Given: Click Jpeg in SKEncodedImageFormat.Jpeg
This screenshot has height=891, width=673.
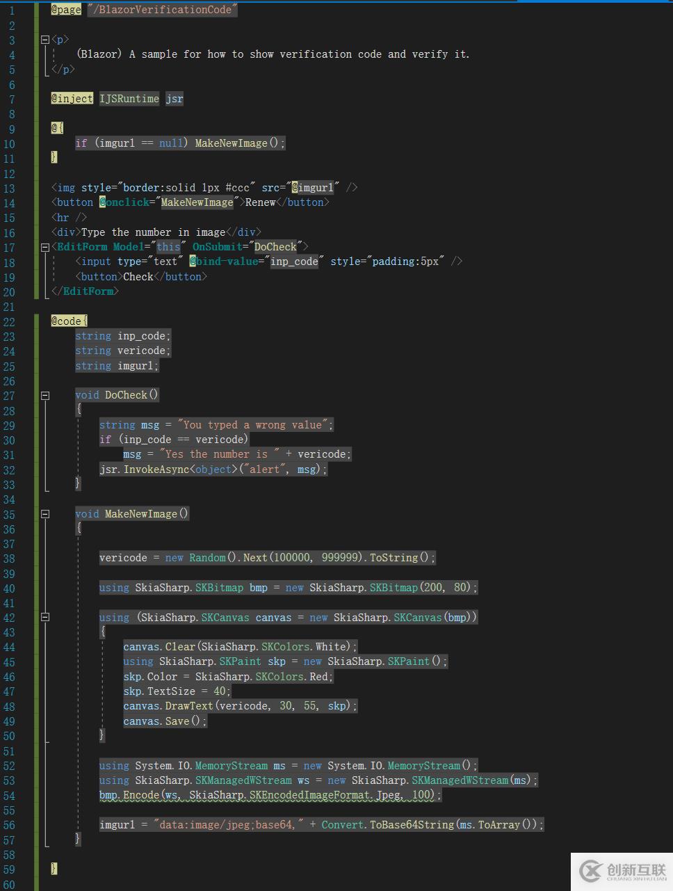Looking at the screenshot, I should click(x=388, y=795).
